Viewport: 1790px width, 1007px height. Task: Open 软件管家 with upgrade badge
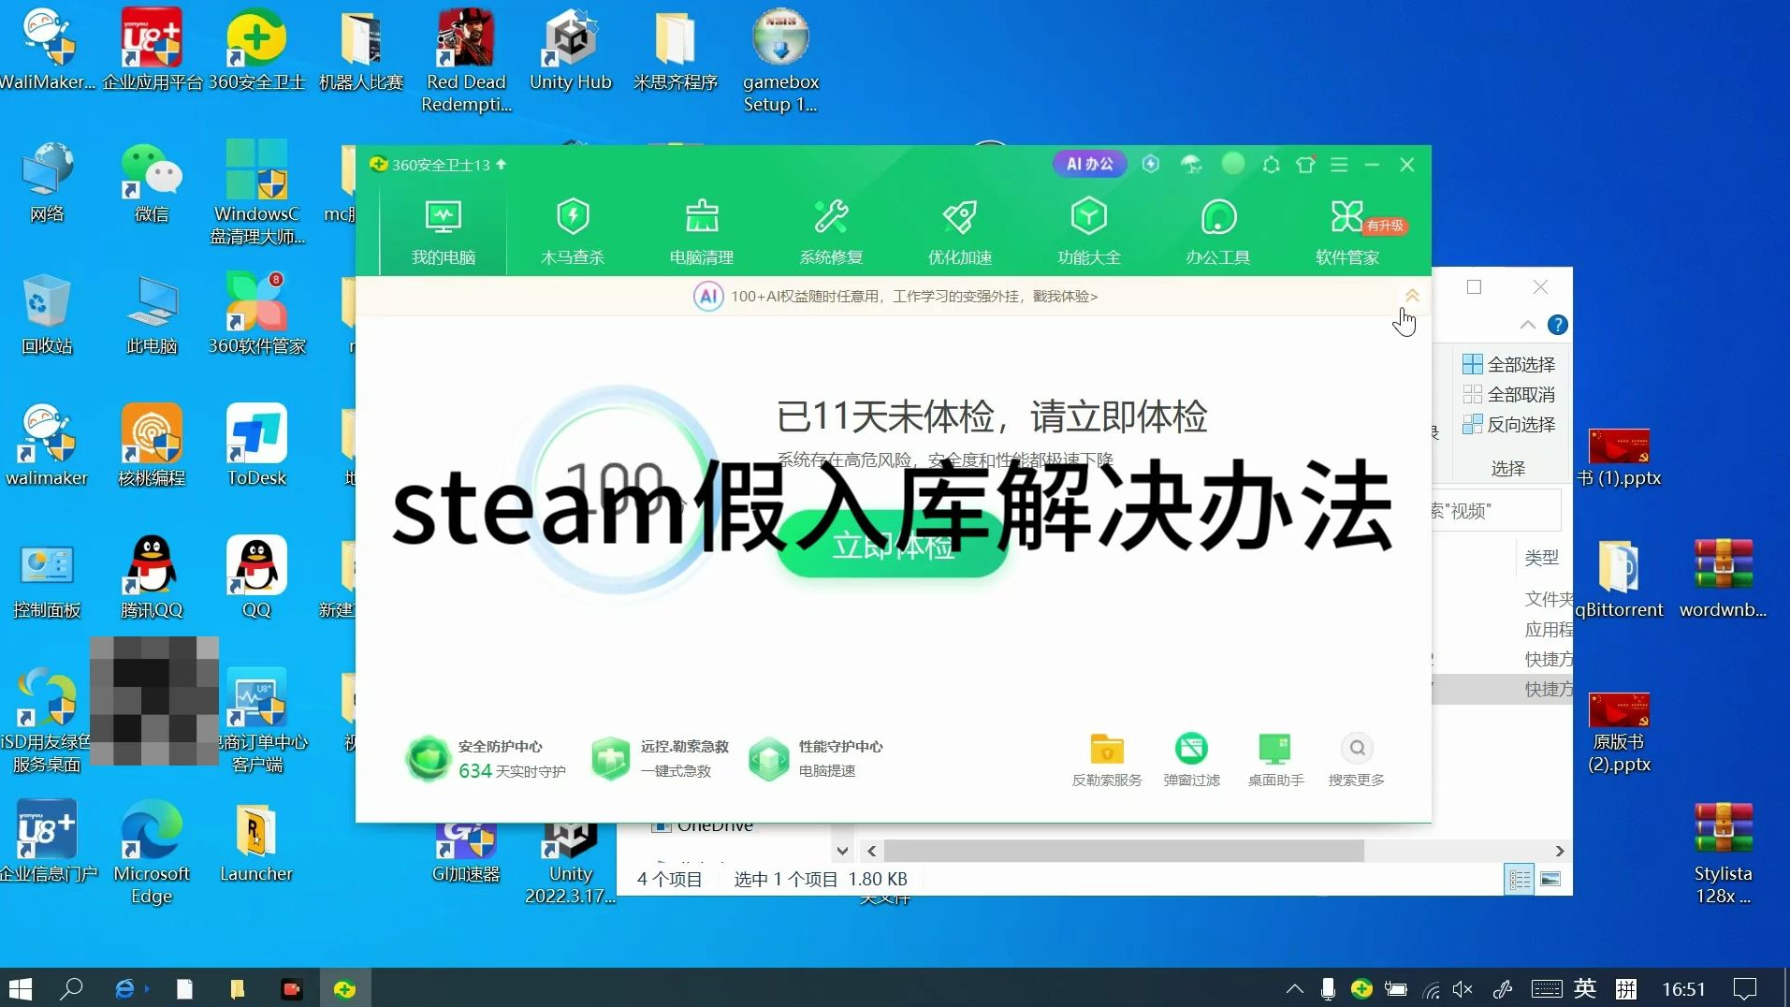[1347, 232]
